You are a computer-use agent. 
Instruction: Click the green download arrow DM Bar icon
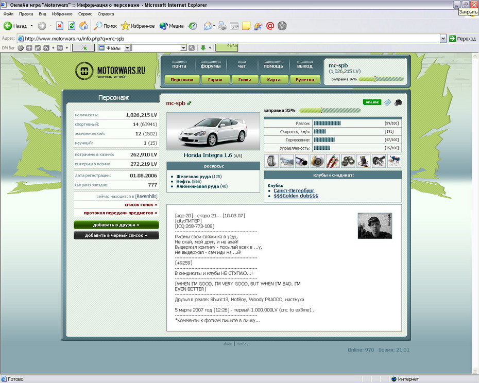pos(203,48)
